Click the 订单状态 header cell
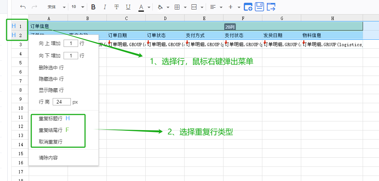379x181 pixels. click(x=165, y=35)
